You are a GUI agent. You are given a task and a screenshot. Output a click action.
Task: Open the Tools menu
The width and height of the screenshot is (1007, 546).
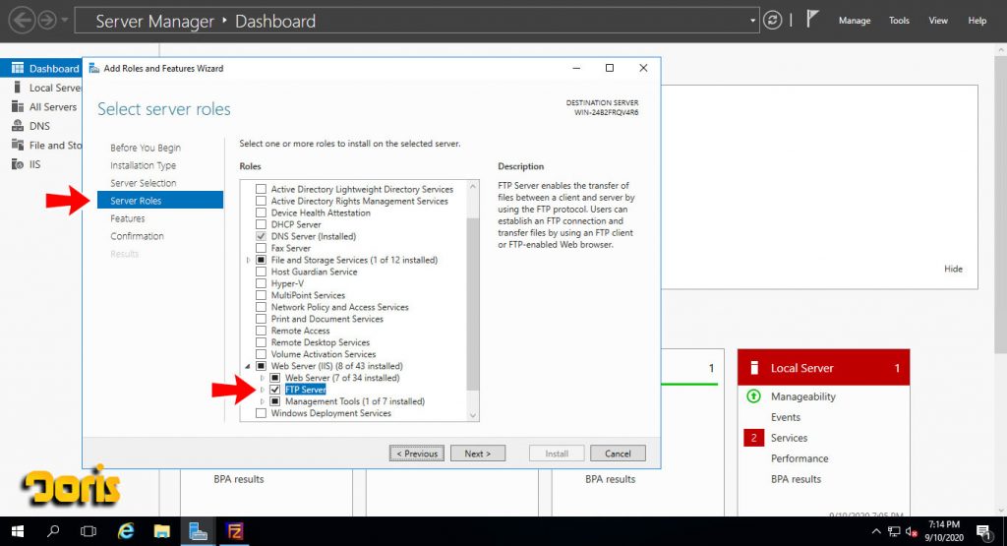[899, 21]
